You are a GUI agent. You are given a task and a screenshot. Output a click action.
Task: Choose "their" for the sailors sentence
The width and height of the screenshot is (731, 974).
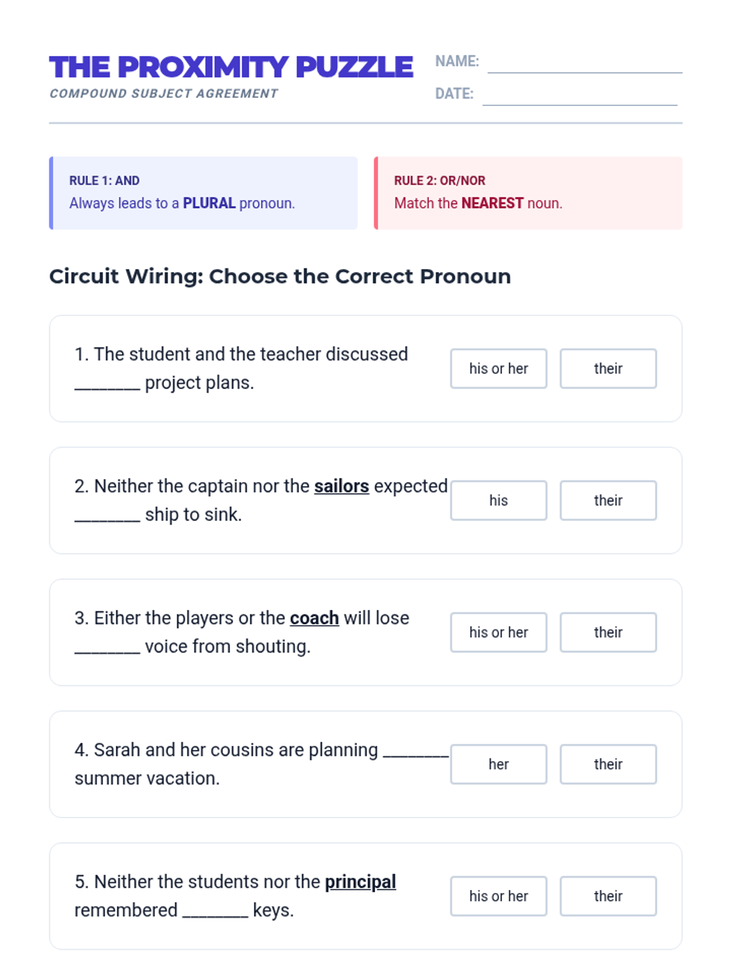click(608, 500)
